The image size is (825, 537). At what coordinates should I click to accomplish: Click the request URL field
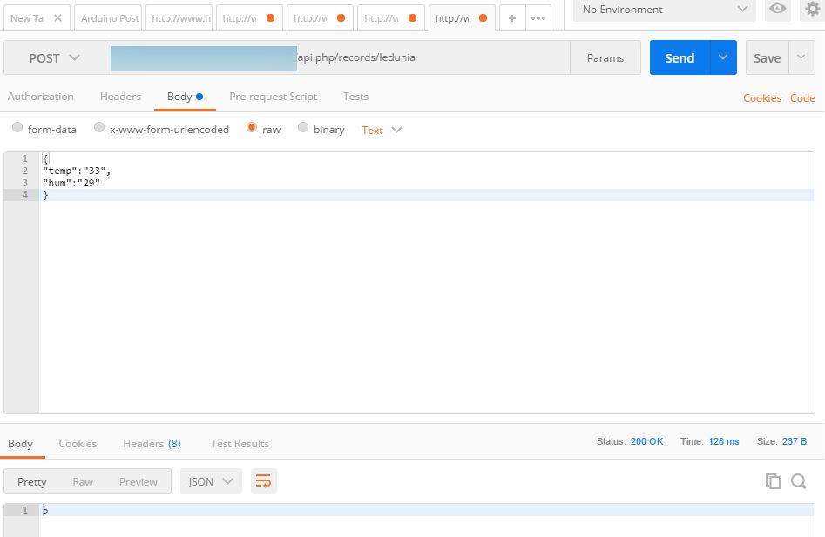click(337, 57)
